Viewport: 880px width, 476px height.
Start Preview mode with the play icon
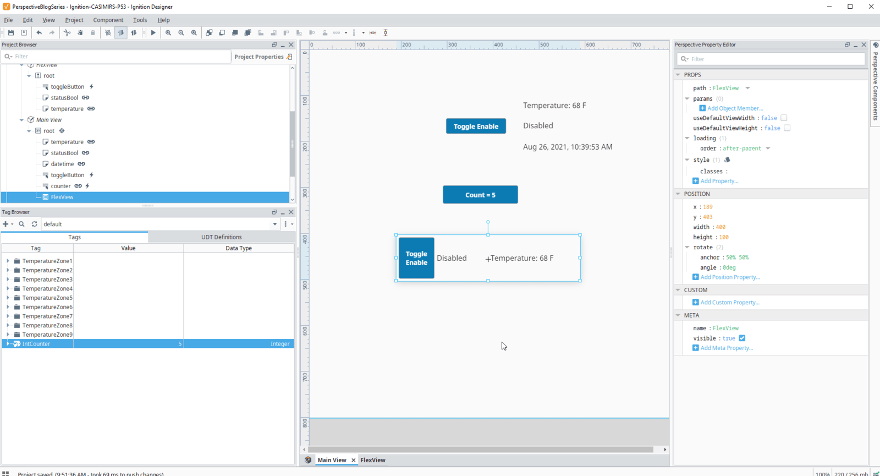153,33
